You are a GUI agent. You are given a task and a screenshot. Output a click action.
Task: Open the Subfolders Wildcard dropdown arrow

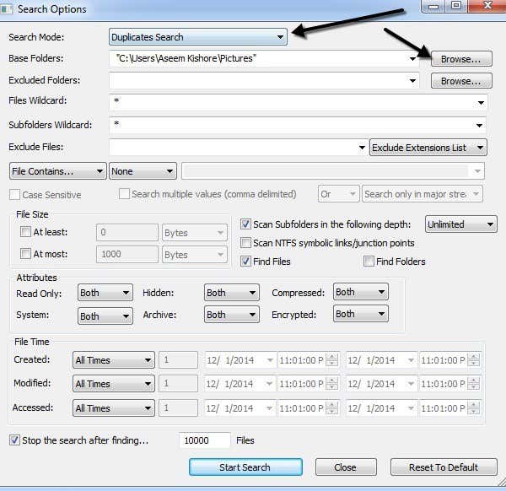[x=479, y=125]
